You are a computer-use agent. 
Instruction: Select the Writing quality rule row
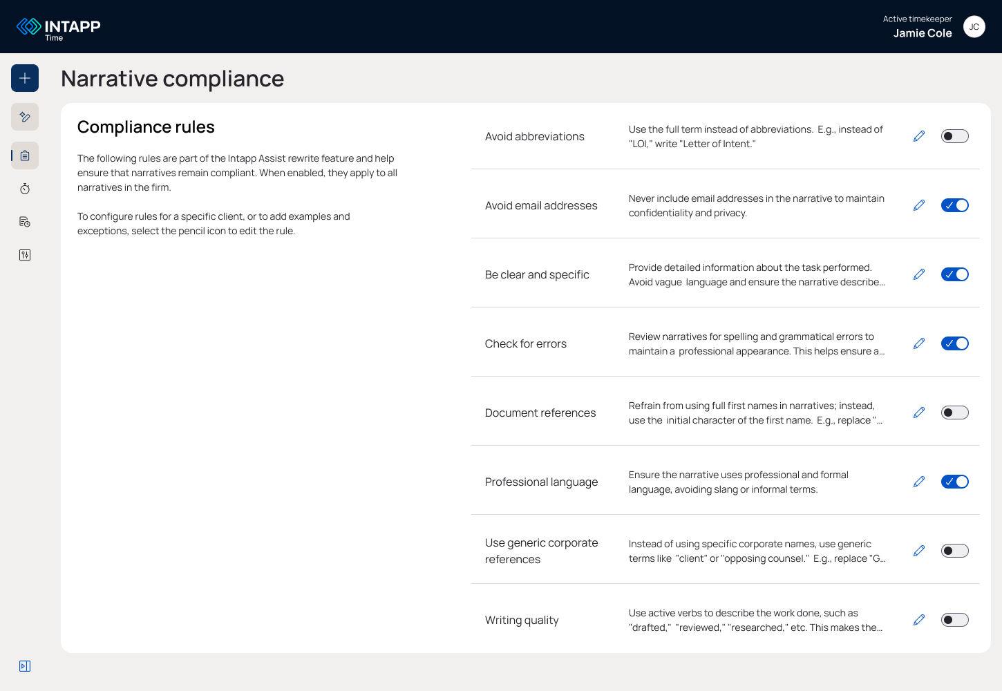[x=726, y=620]
